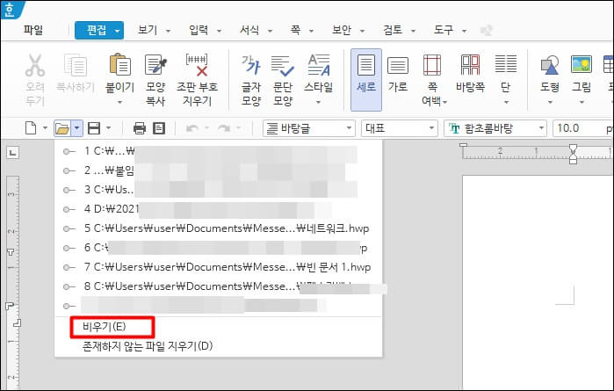The width and height of the screenshot is (614, 391).
Task: Click the Style (스타일) icon
Action: coord(318,65)
